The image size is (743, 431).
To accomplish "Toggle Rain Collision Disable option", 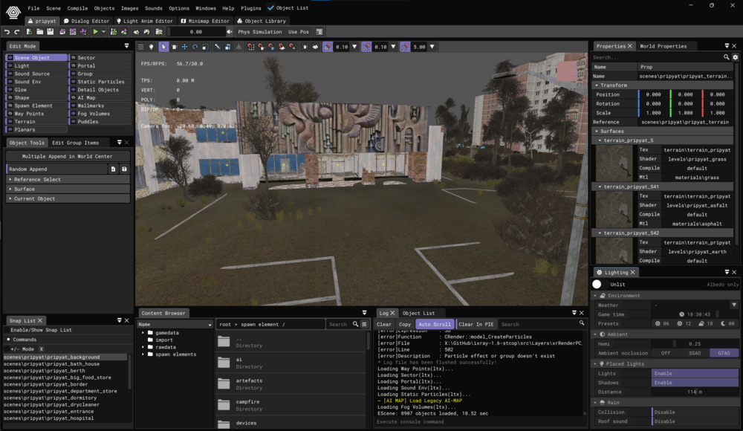I will 695,412.
